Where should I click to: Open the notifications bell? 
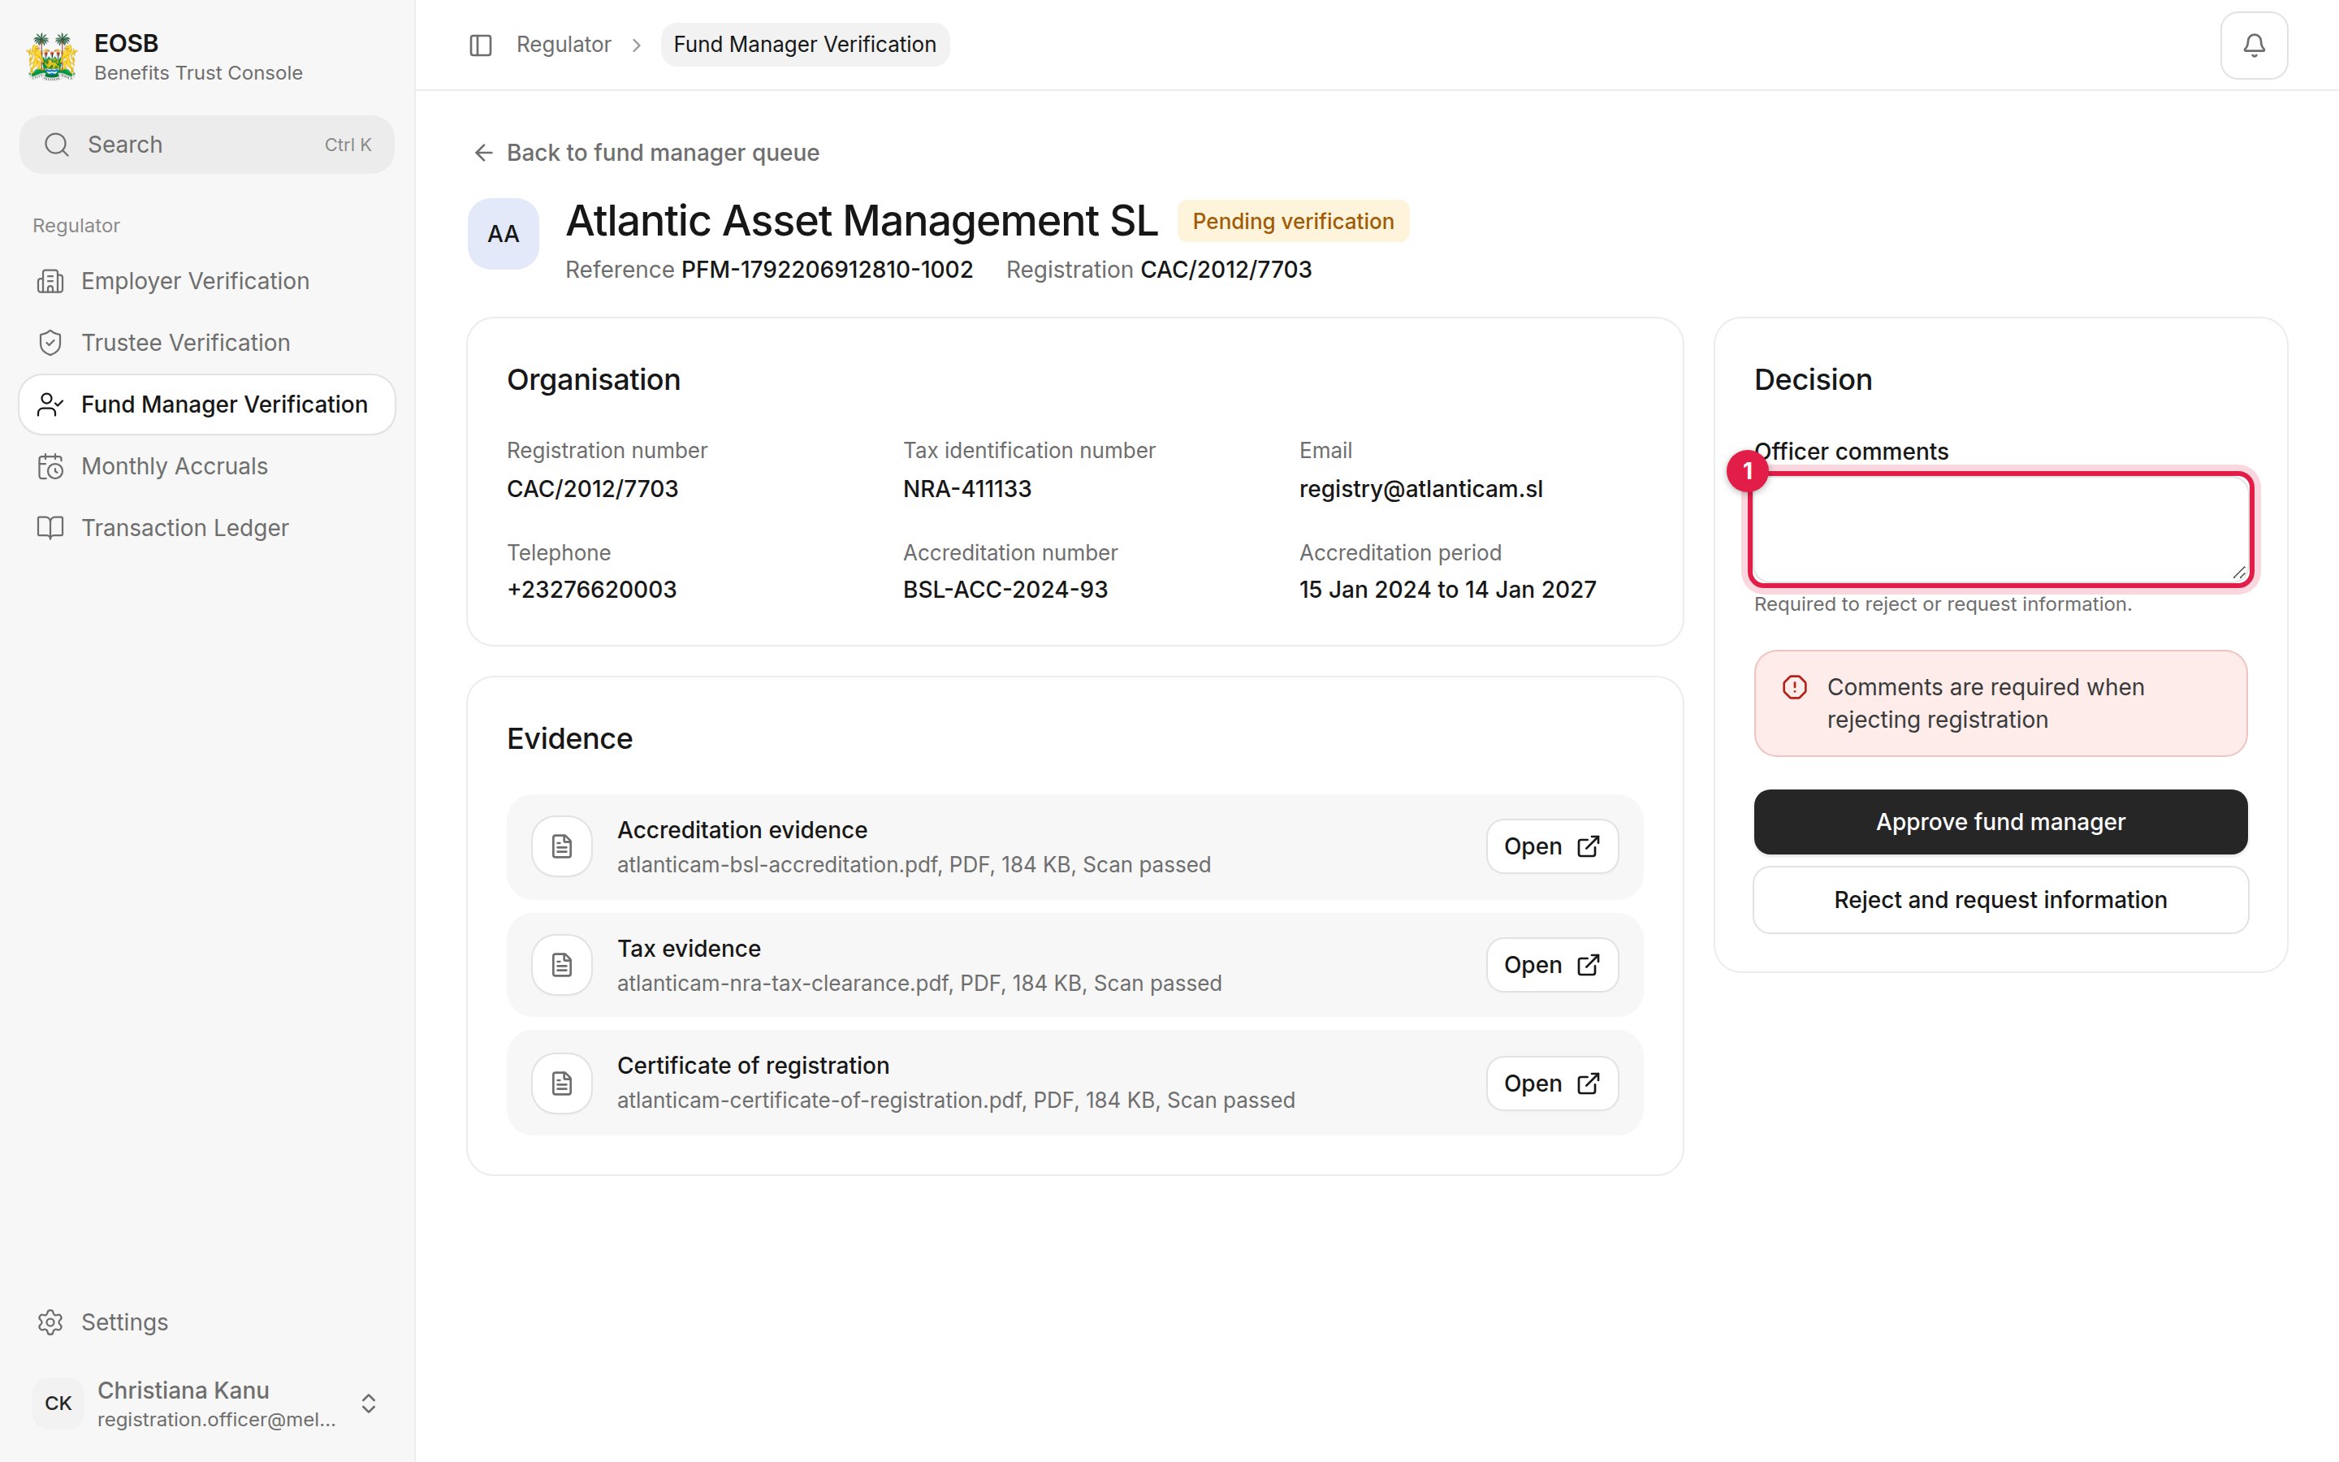[2253, 45]
